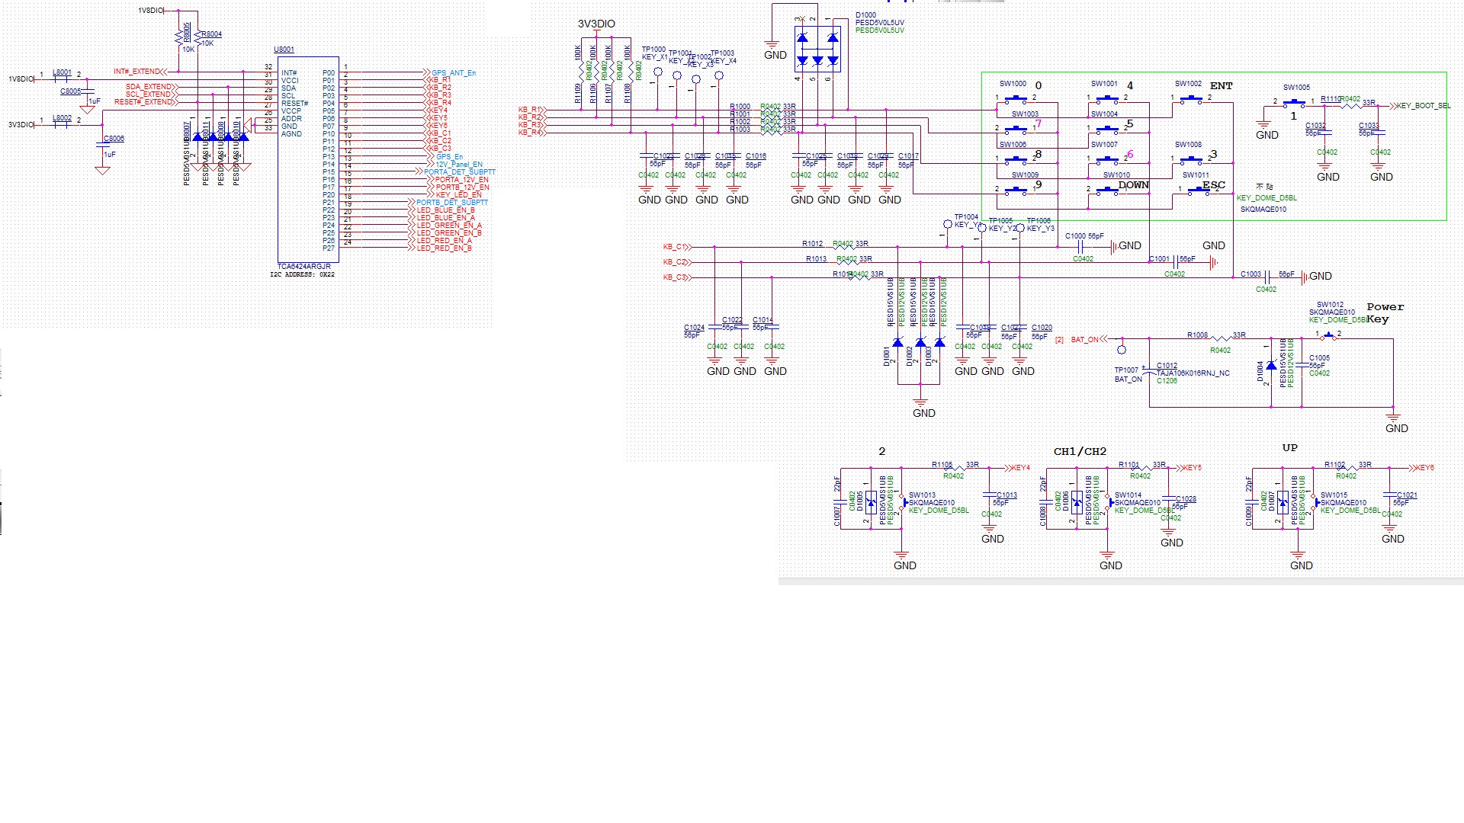Select the SDA_EXTEND net label
The image size is (1464, 823).
(149, 87)
